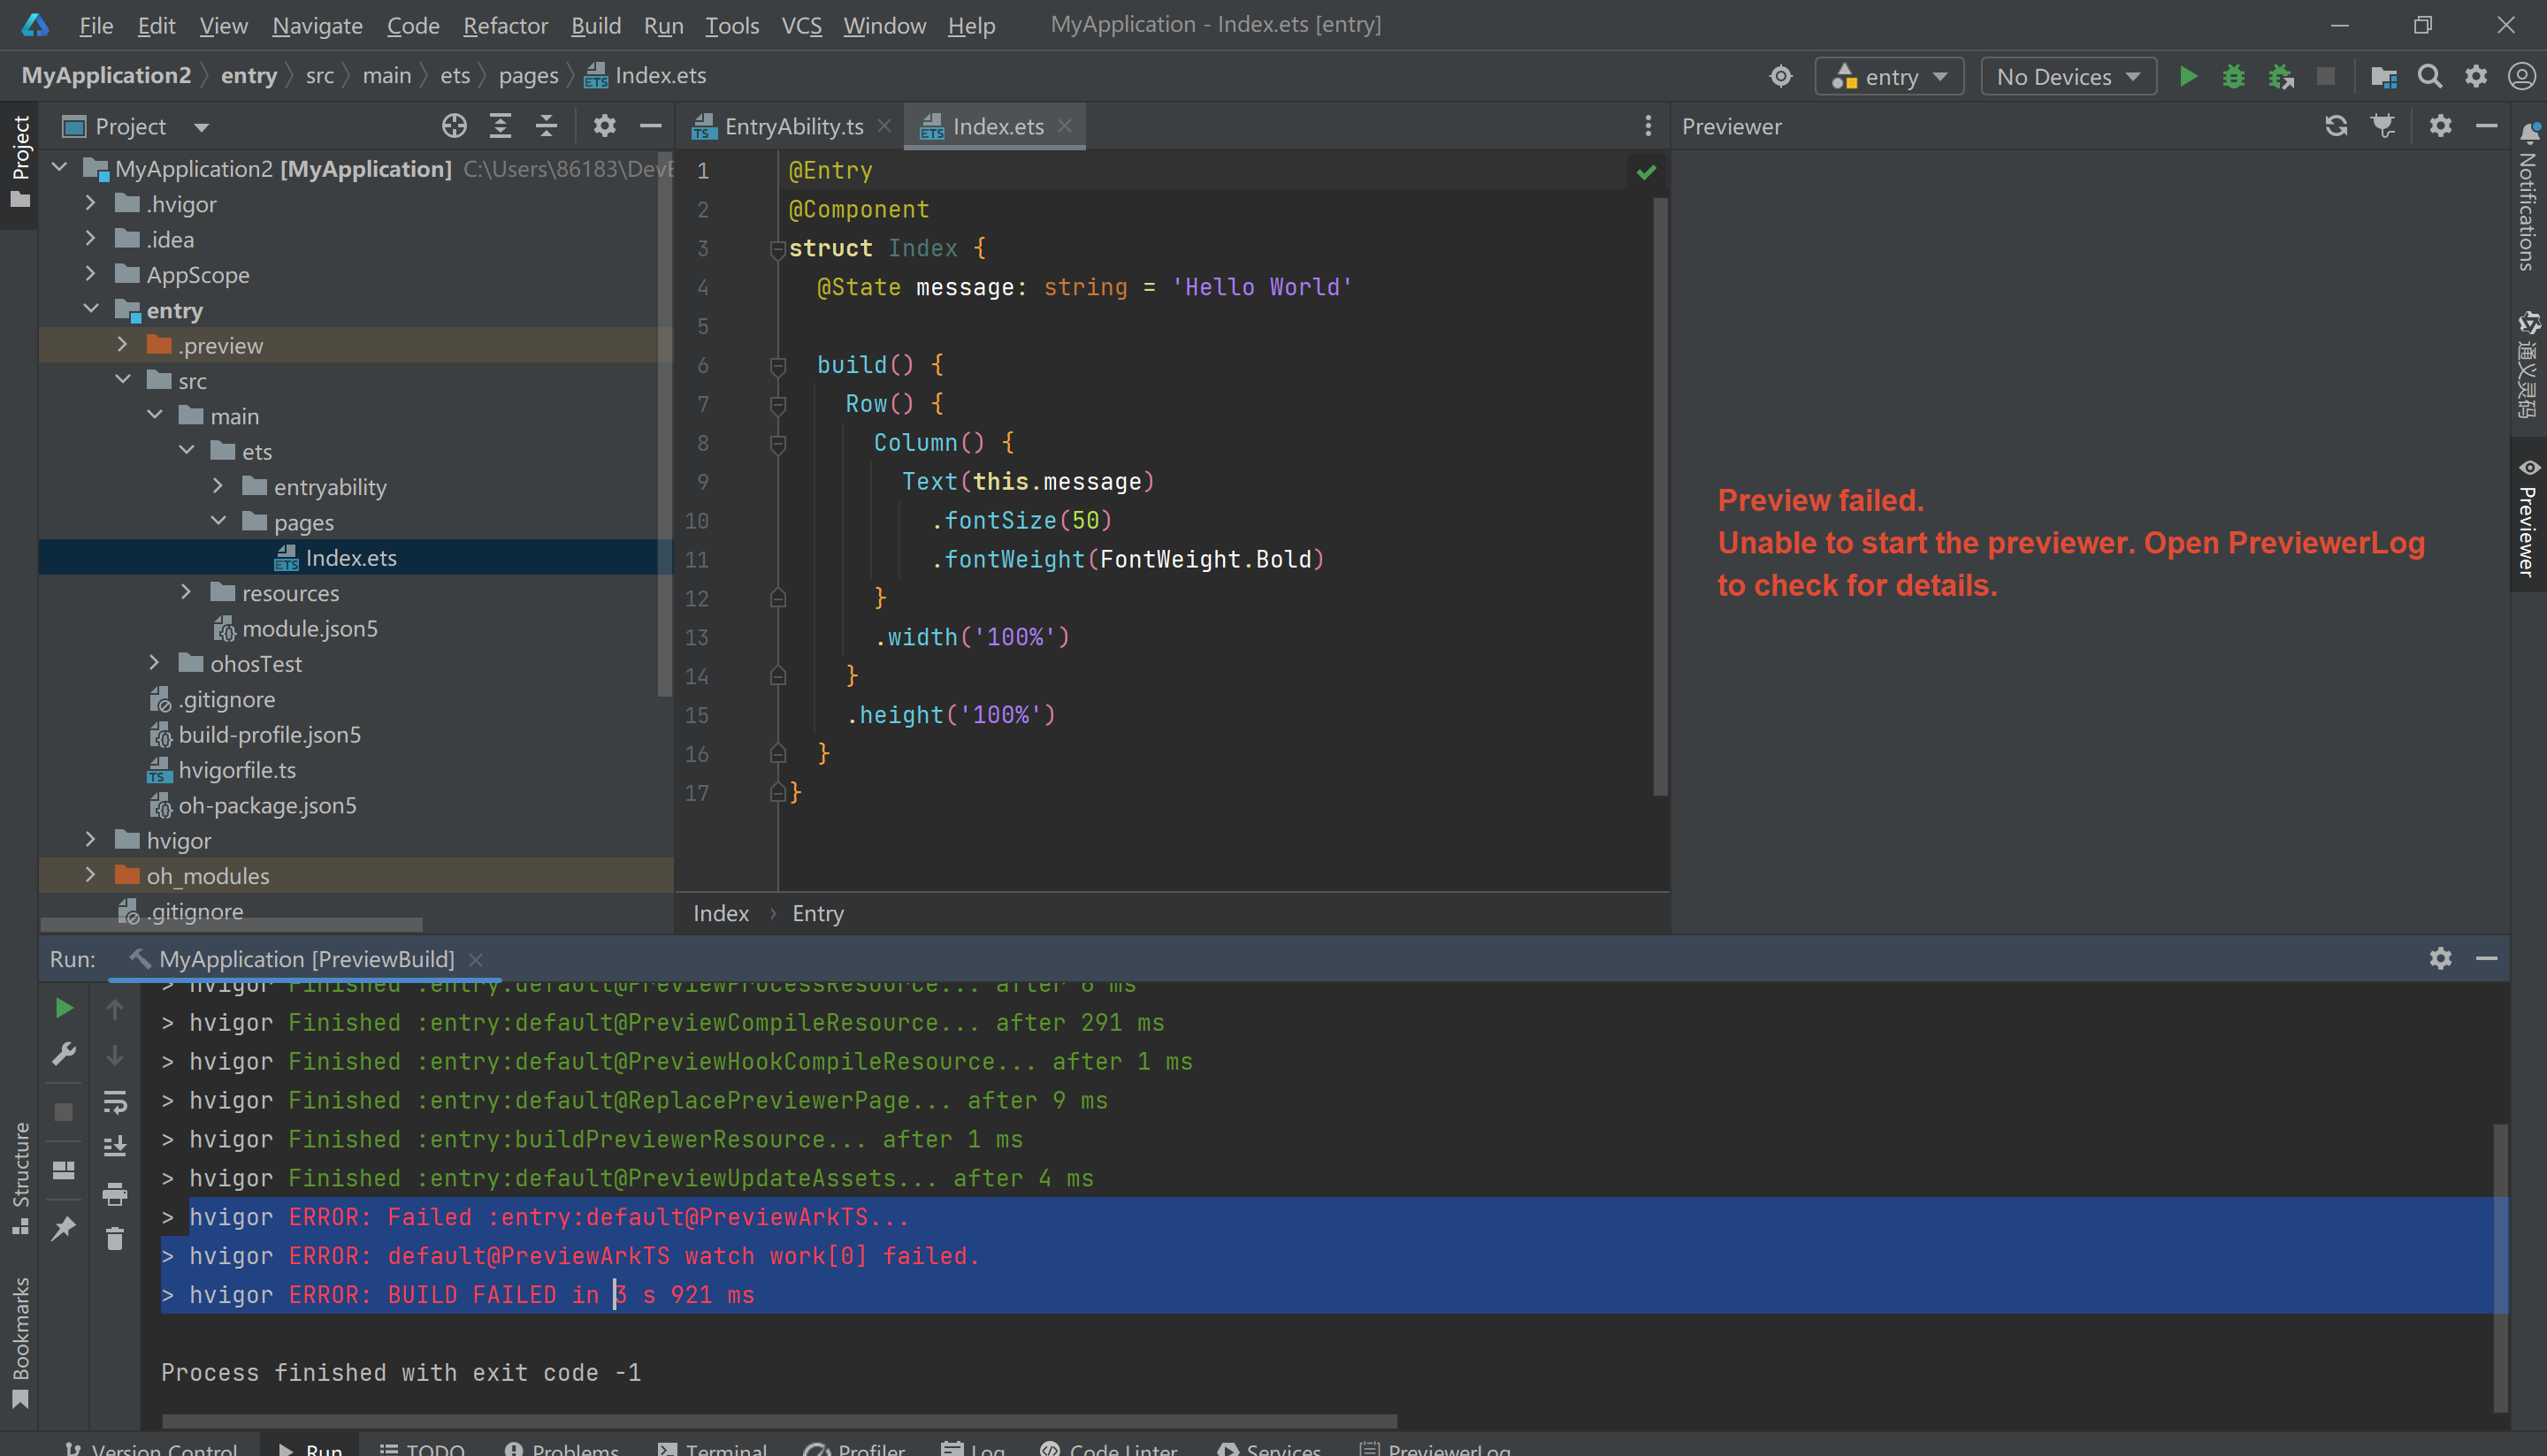This screenshot has height=1456, width=2547.
Task: Open editor tabs more options icon
Action: click(x=1648, y=126)
